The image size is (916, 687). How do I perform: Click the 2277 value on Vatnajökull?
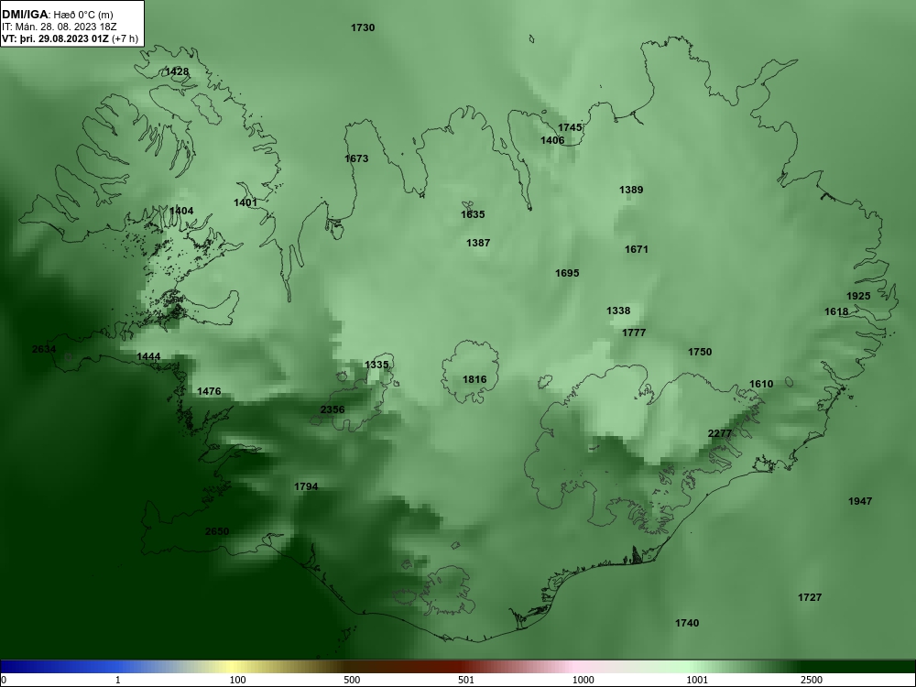pyautogui.click(x=720, y=433)
